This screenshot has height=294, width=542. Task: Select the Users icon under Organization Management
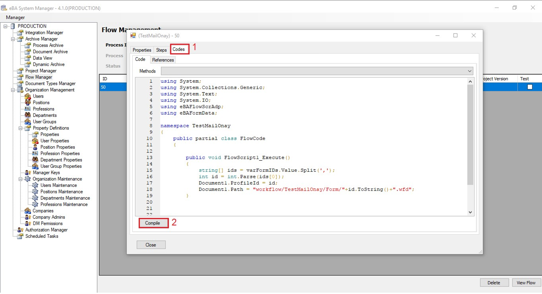coord(28,96)
